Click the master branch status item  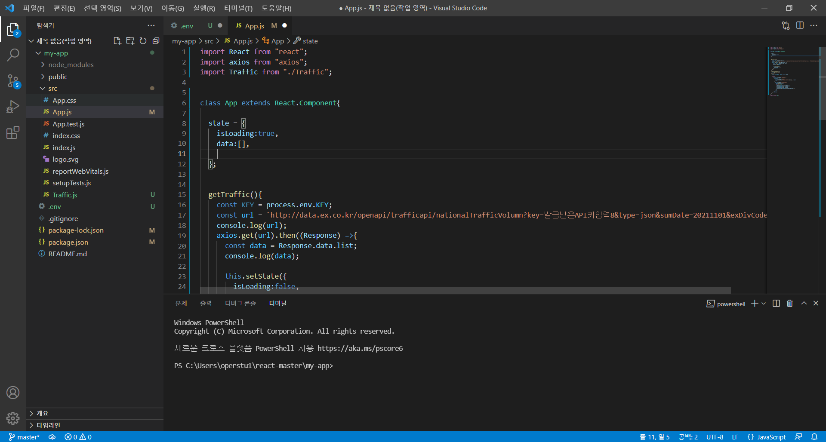24,437
